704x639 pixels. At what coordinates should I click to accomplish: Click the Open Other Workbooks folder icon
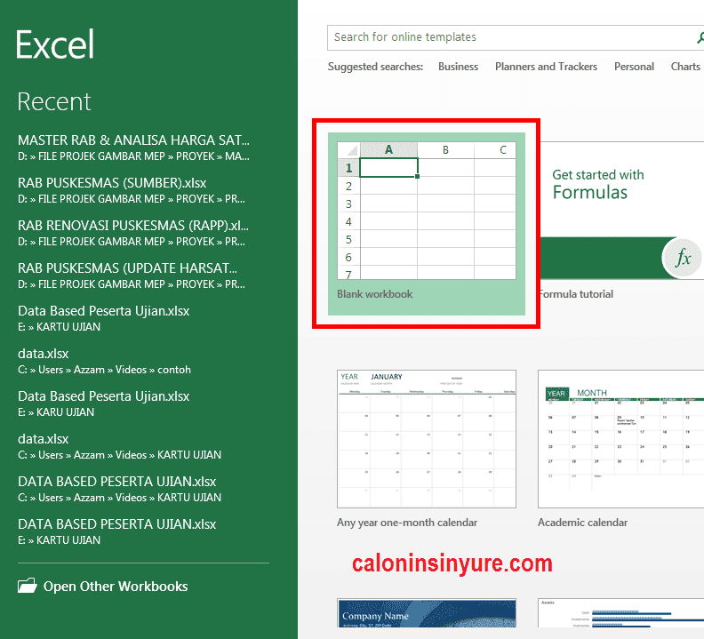coord(27,586)
